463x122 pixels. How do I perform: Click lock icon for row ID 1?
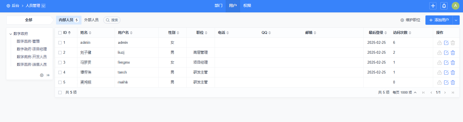click(x=440, y=43)
